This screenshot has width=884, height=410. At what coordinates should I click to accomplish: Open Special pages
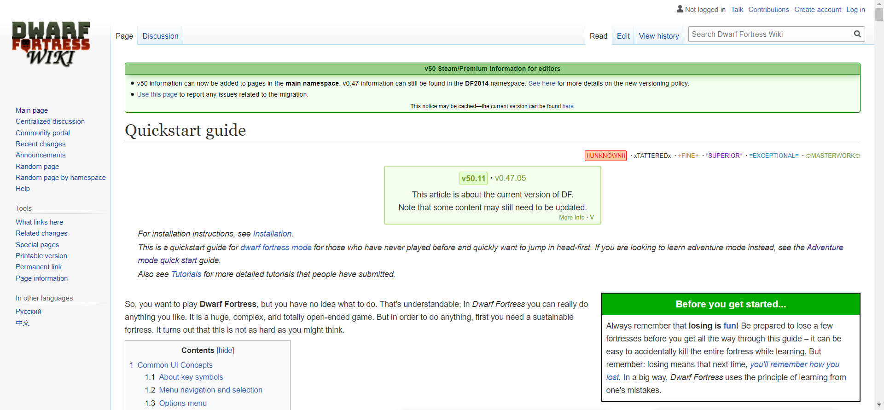coord(37,245)
